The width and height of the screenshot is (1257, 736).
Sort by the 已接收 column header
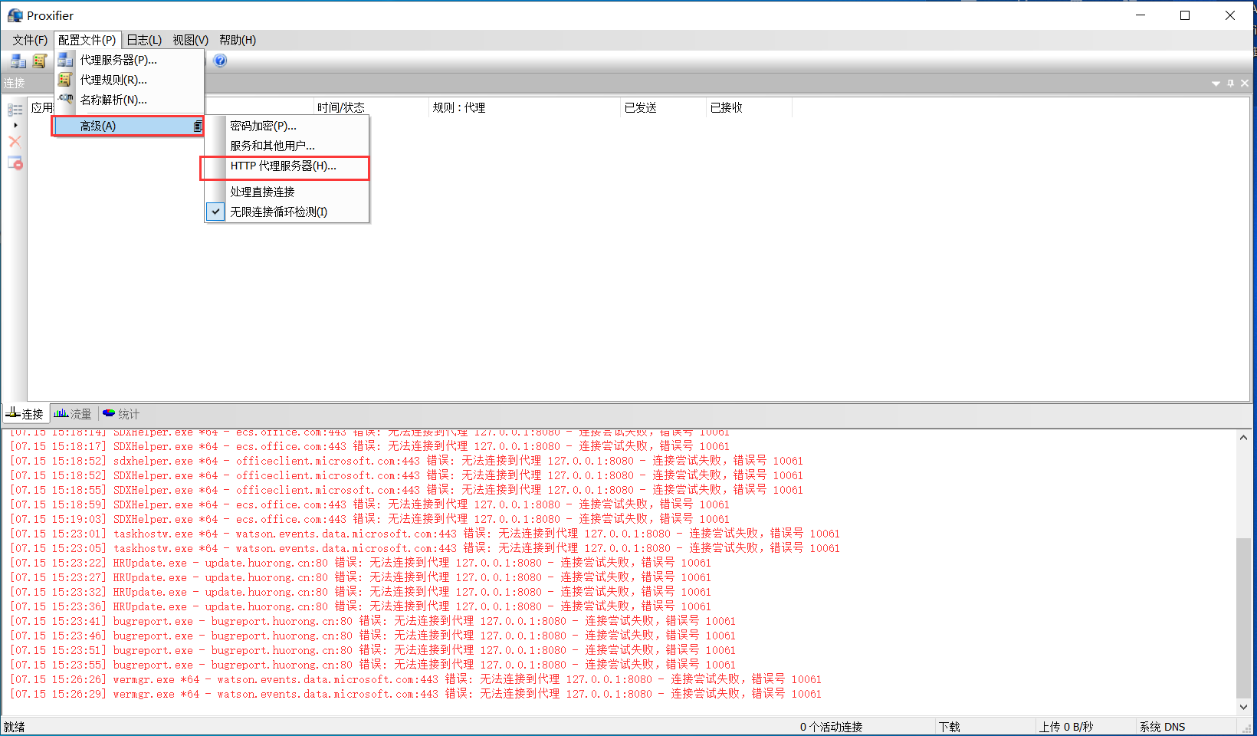(x=749, y=107)
